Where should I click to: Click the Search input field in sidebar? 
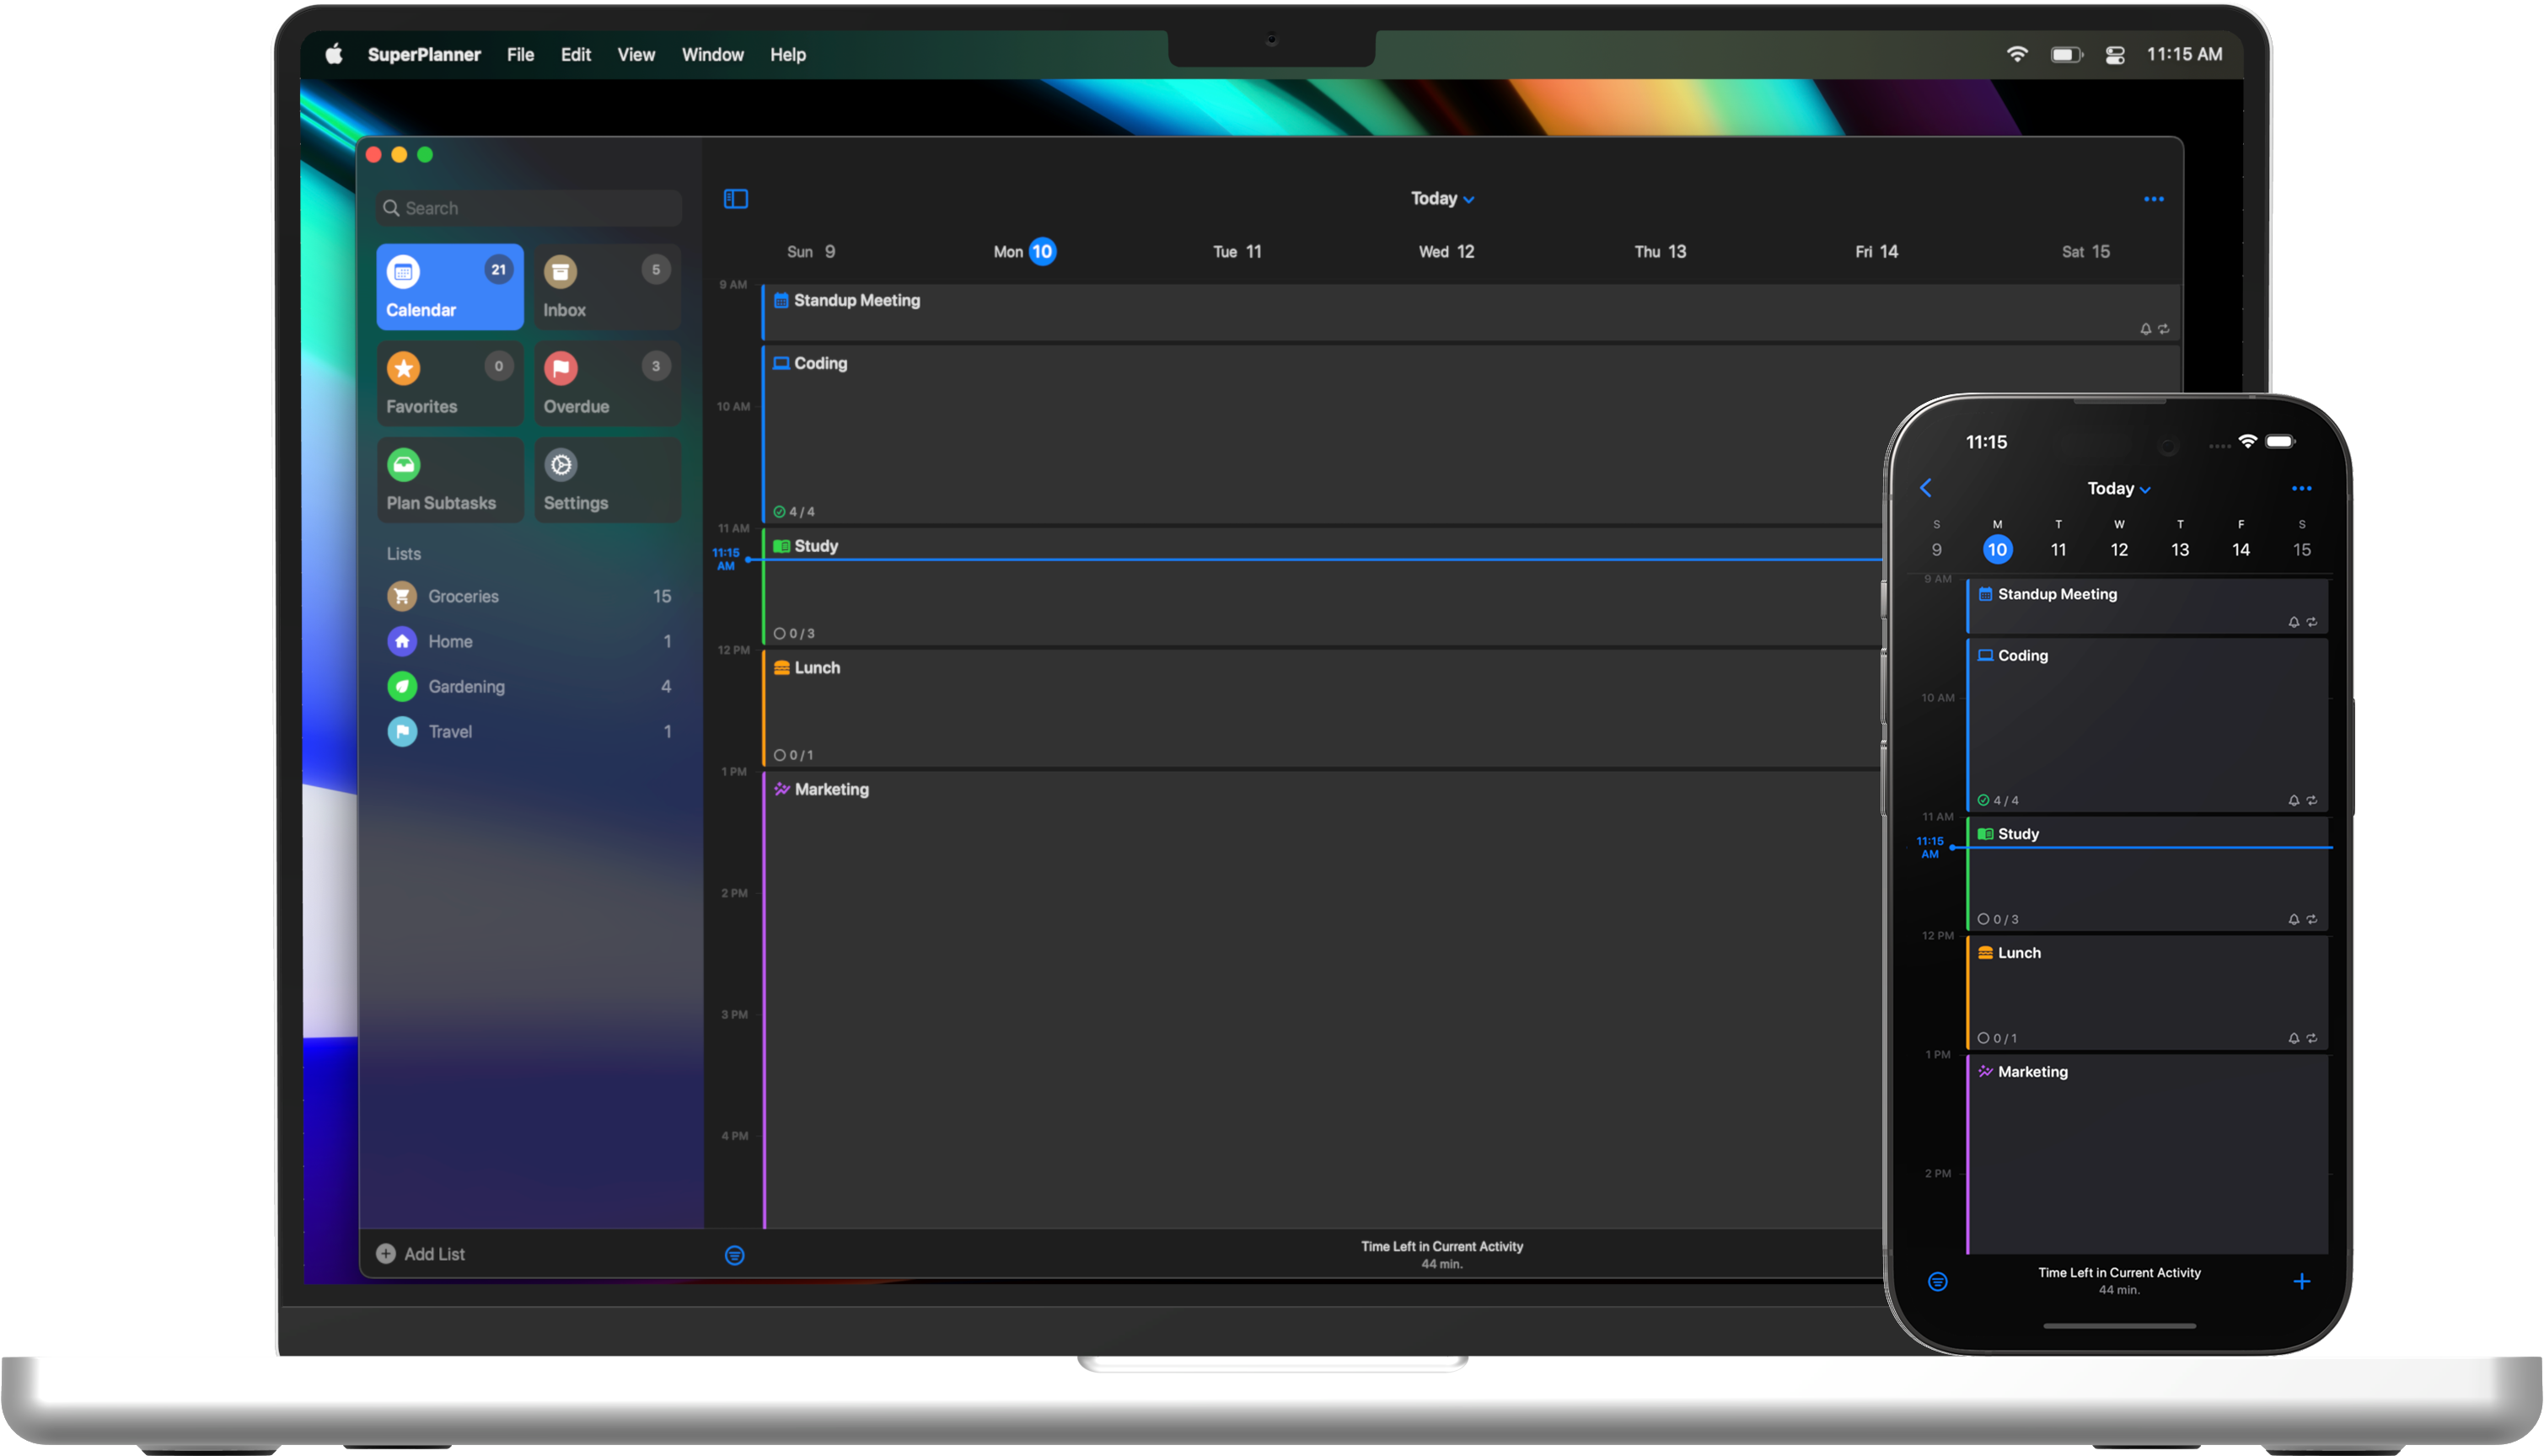pyautogui.click(x=524, y=206)
